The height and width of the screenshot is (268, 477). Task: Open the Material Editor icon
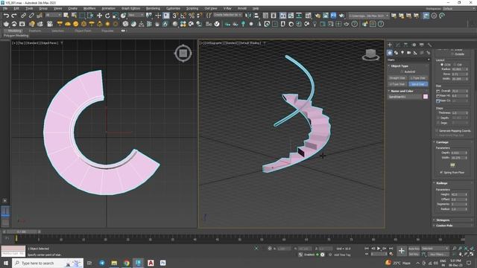click(308, 16)
